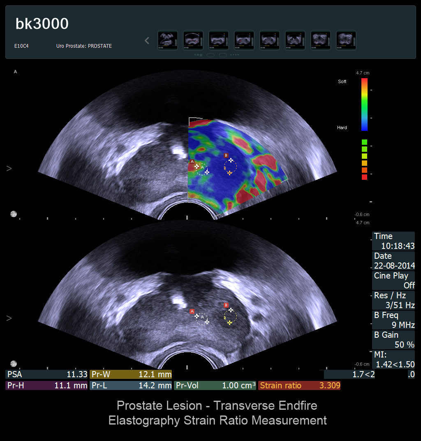Select ROI circle B in lower B-mode image
421x441 pixels.
[231, 317]
